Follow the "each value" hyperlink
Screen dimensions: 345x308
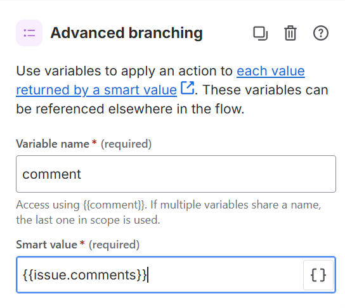pos(271,71)
